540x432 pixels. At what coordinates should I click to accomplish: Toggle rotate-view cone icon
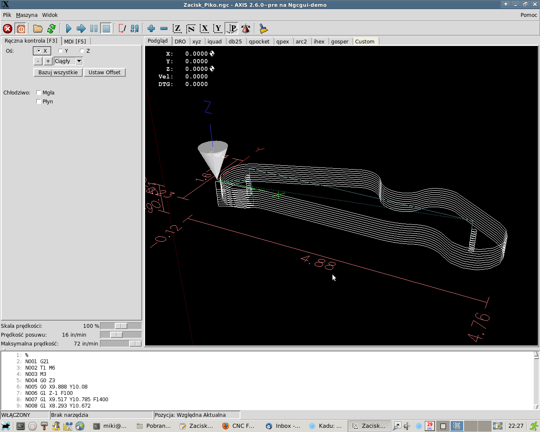click(246, 29)
